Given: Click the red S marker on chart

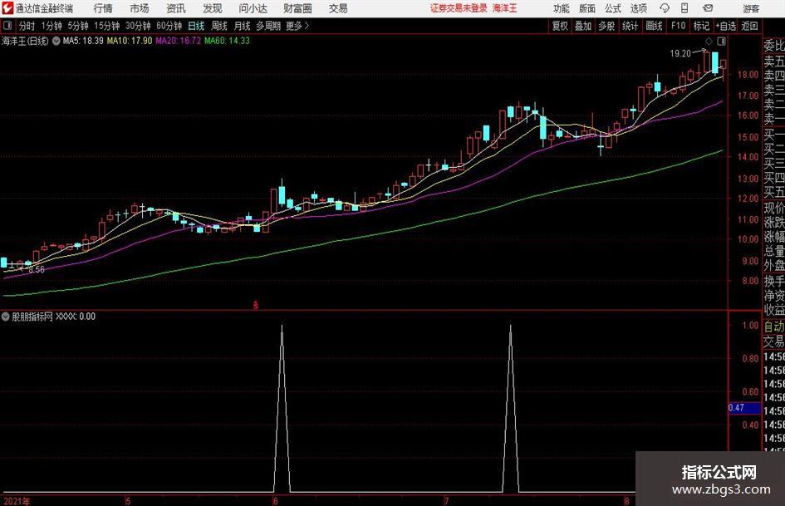Looking at the screenshot, I should pos(256,304).
